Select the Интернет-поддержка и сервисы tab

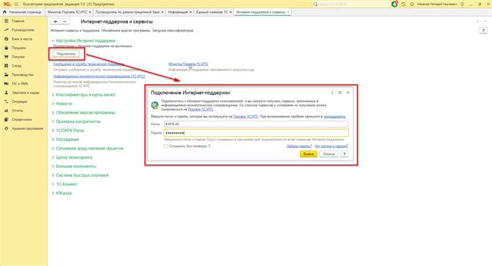(260, 12)
